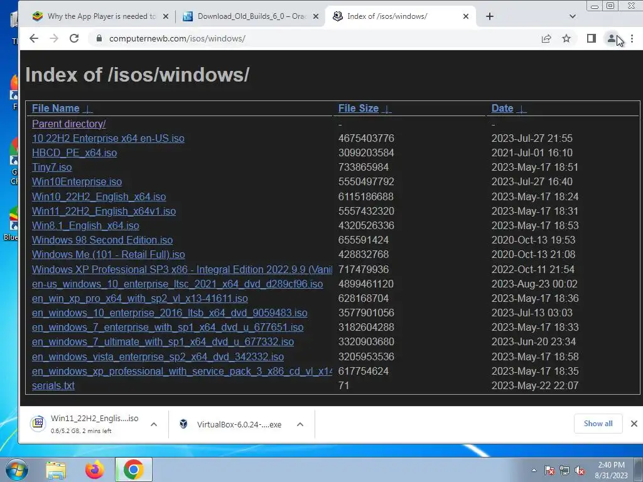Download Windows 98 Second Edition.iso
Image resolution: width=643 pixels, height=482 pixels.
point(102,240)
